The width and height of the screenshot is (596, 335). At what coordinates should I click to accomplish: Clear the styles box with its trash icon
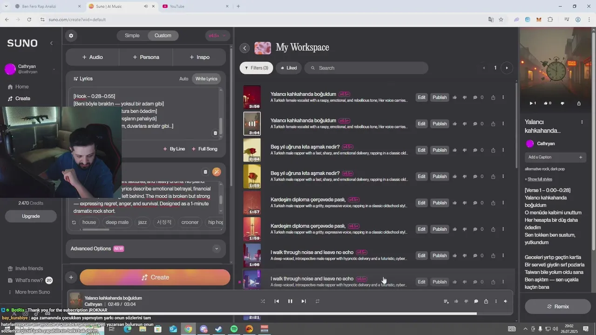point(205,172)
